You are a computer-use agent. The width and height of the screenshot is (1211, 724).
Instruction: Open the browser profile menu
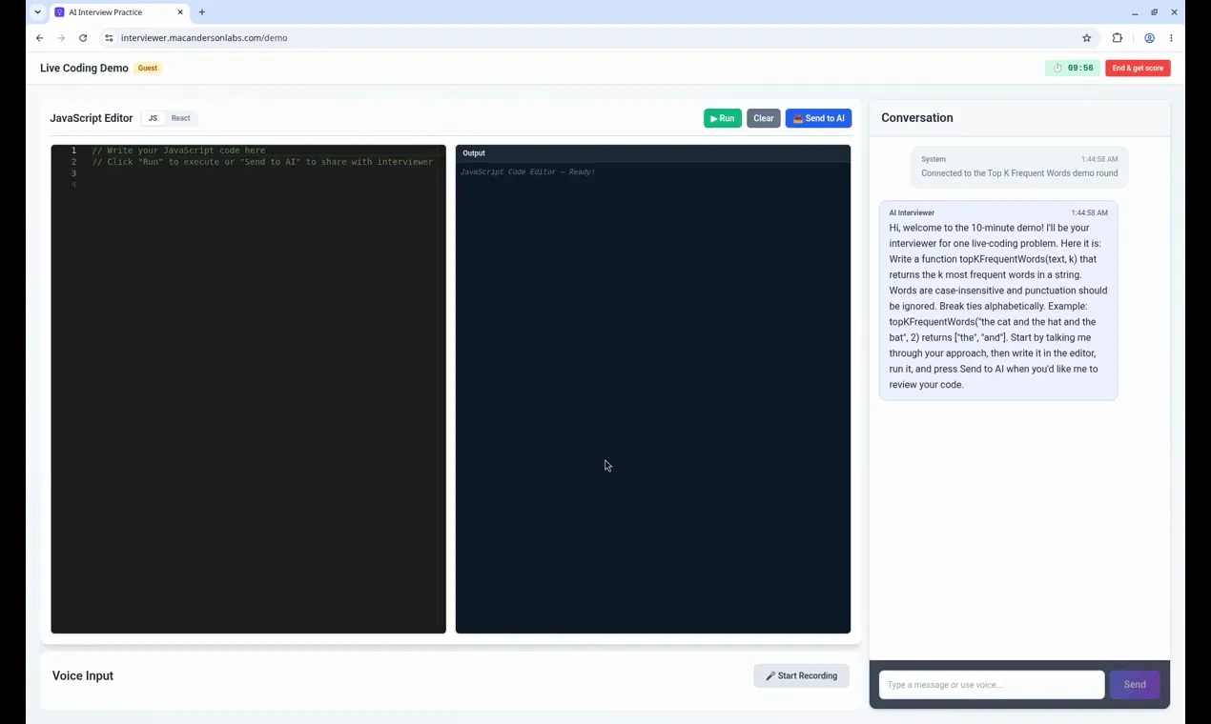[1149, 38]
